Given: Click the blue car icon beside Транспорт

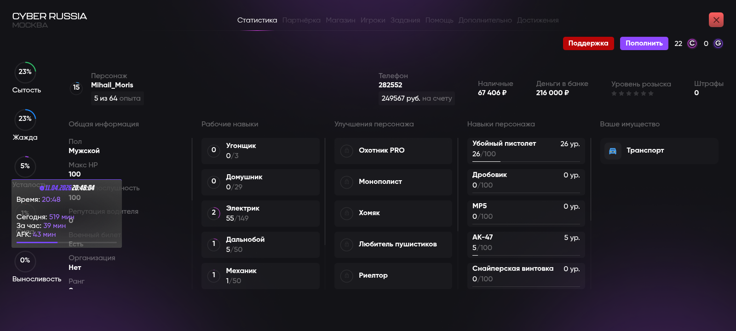Looking at the screenshot, I should (x=613, y=151).
